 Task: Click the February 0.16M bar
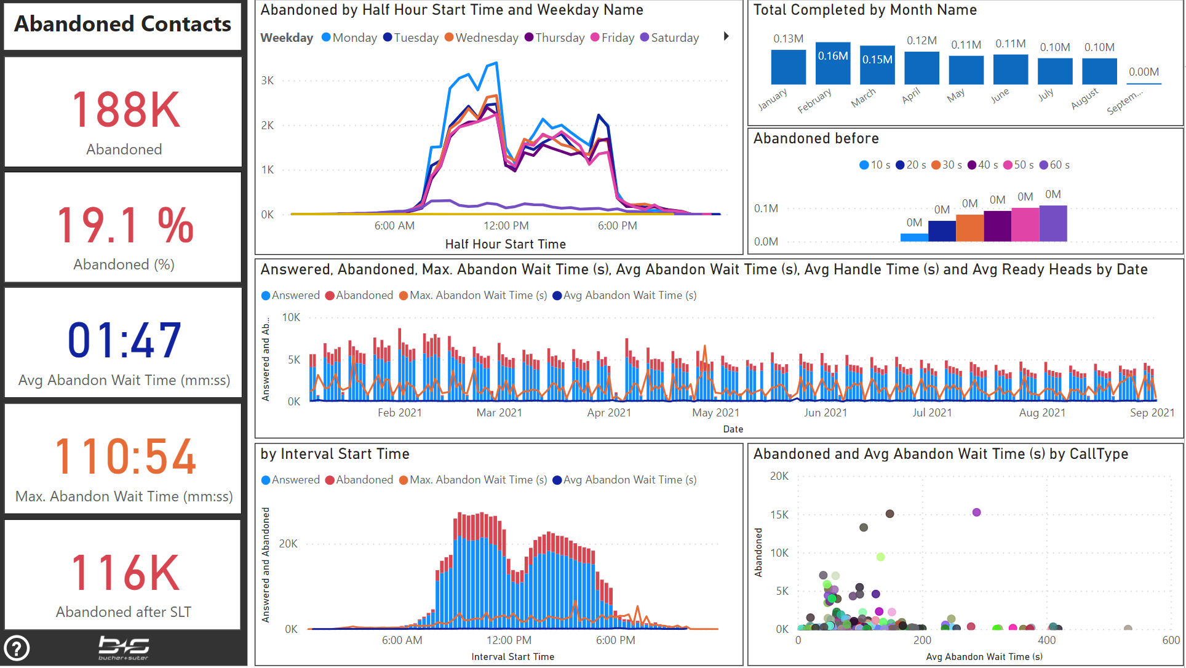coord(833,63)
